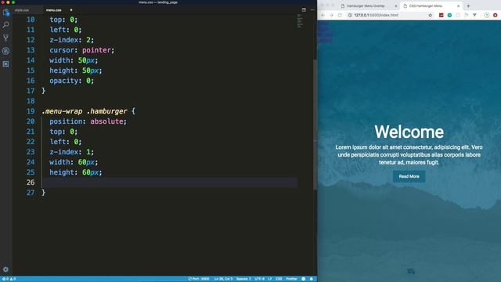This screenshot has height=282, width=501.
Task: Click the Live Server Port 5500 status
Action: pos(198,279)
